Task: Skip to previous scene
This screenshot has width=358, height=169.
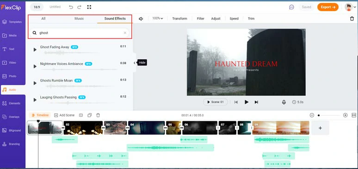Action: click(x=236, y=102)
